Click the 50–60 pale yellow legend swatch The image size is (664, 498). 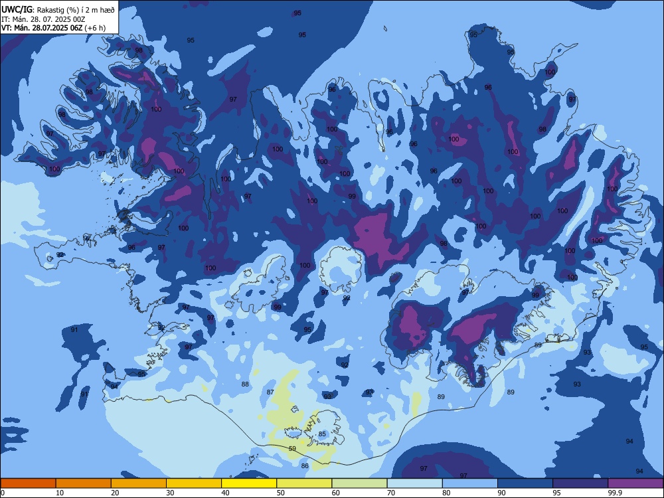[304, 483]
